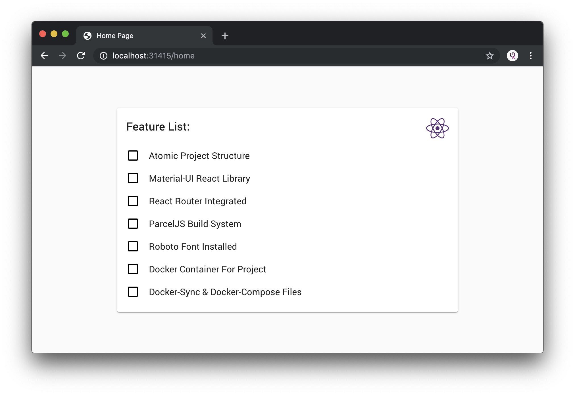Open a new tab with plus
Viewport: 575px width, 395px height.
(225, 36)
